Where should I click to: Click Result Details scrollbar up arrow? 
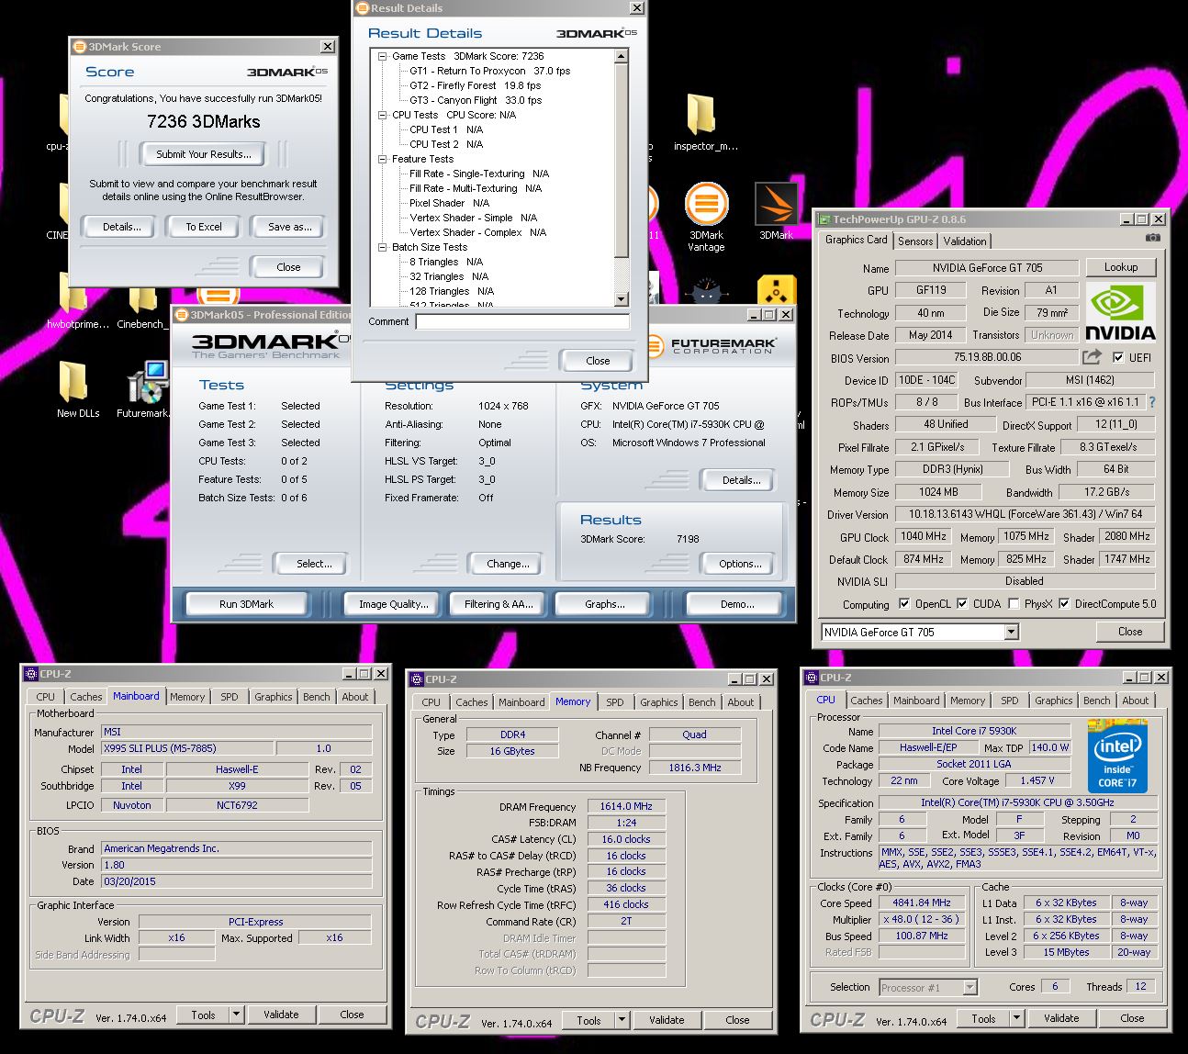click(621, 57)
